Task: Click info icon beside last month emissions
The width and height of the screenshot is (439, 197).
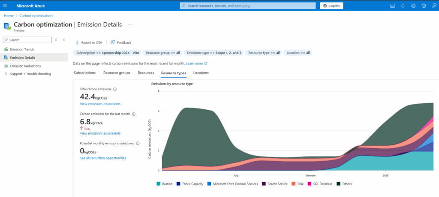Action: (x=134, y=114)
